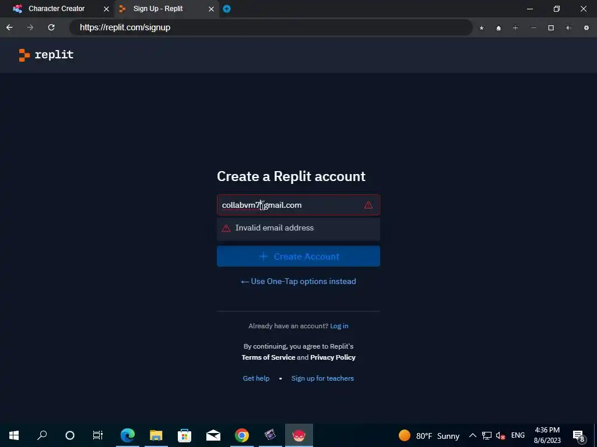Expand hidden system tray icons chevron
597x447 pixels.
472,435
